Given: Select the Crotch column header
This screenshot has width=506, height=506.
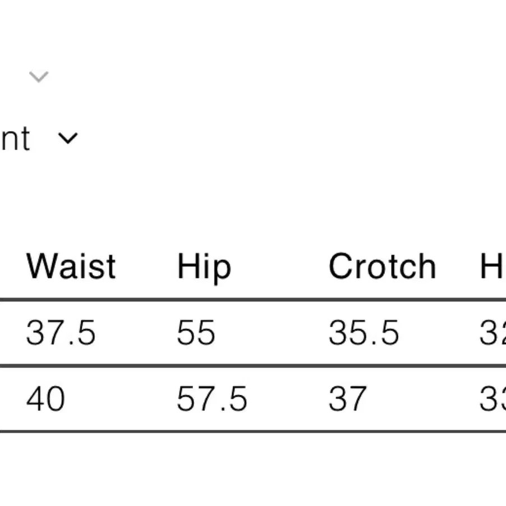Looking at the screenshot, I should pos(383,266).
